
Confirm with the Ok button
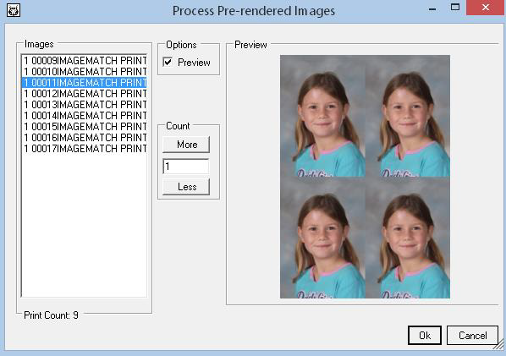coord(425,336)
